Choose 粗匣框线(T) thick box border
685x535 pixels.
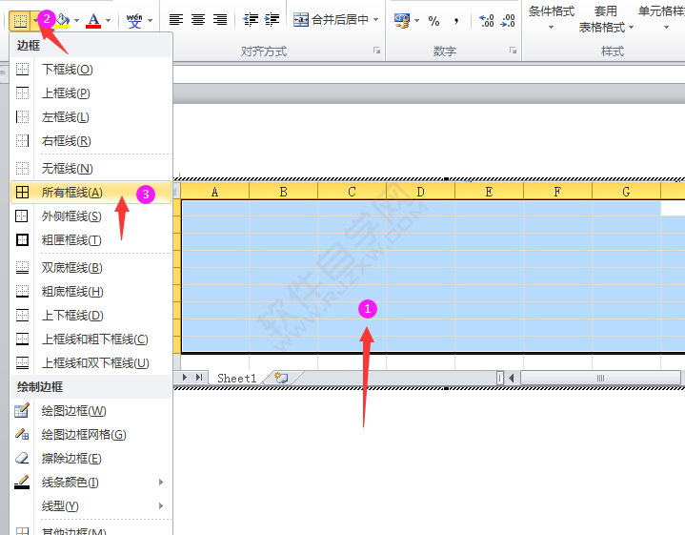click(91, 239)
